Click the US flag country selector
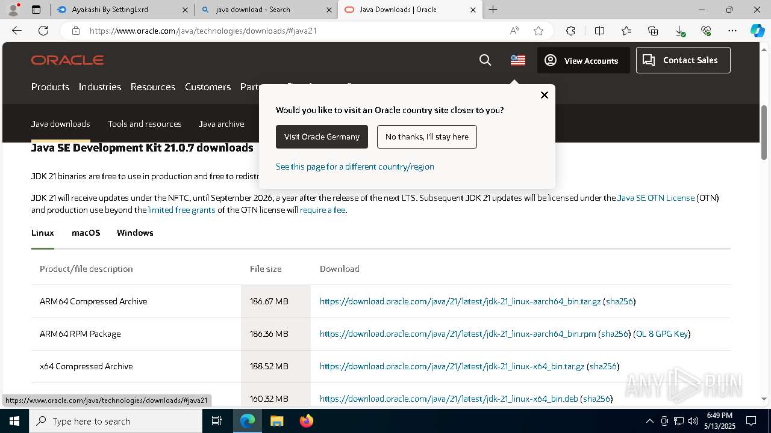 (518, 60)
